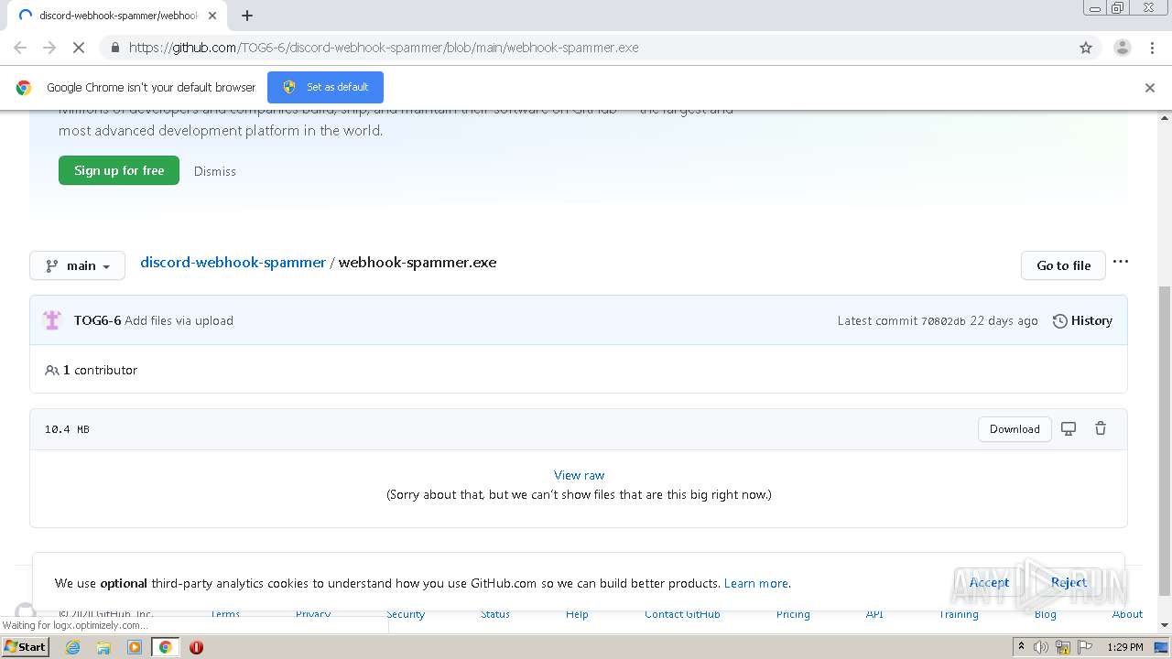Screen dimensions: 1172x659
Task: Open the cookie Learn more link
Action: [x=755, y=583]
